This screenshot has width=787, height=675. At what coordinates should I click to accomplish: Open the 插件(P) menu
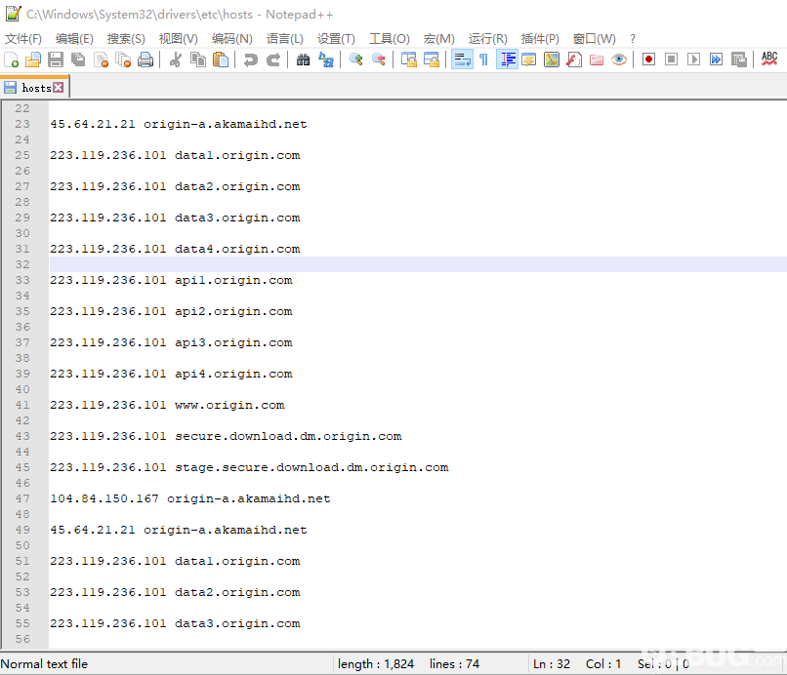click(x=540, y=39)
